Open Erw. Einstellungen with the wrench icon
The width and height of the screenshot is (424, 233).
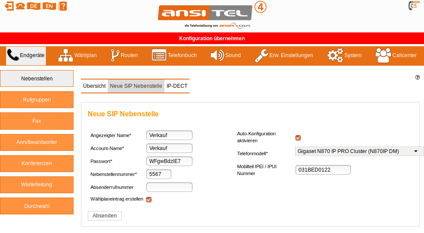coord(284,55)
